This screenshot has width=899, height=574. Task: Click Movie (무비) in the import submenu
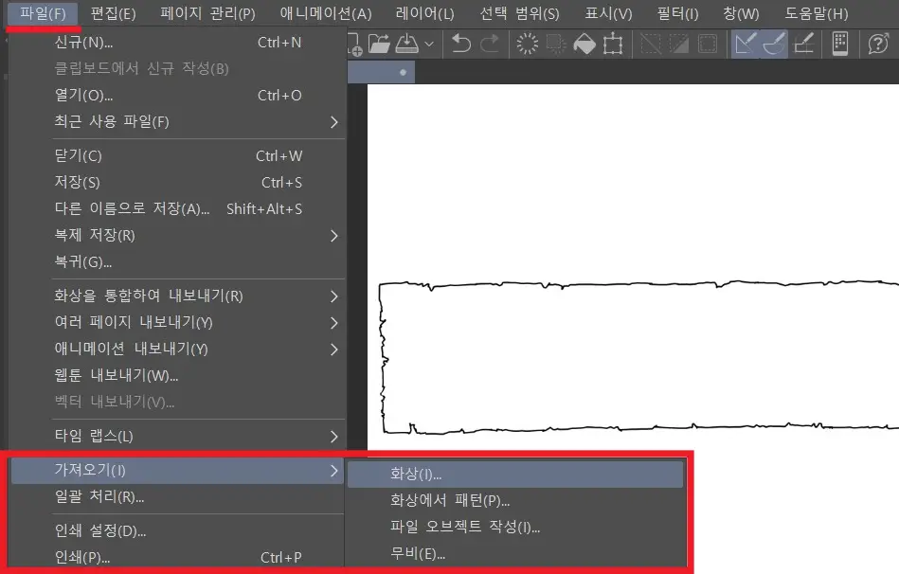418,554
